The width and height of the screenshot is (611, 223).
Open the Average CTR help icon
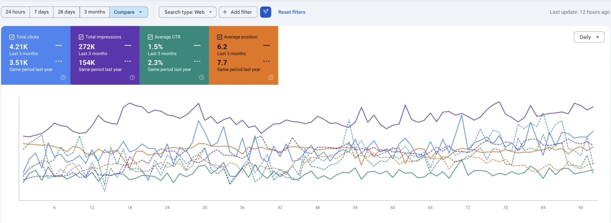202,78
